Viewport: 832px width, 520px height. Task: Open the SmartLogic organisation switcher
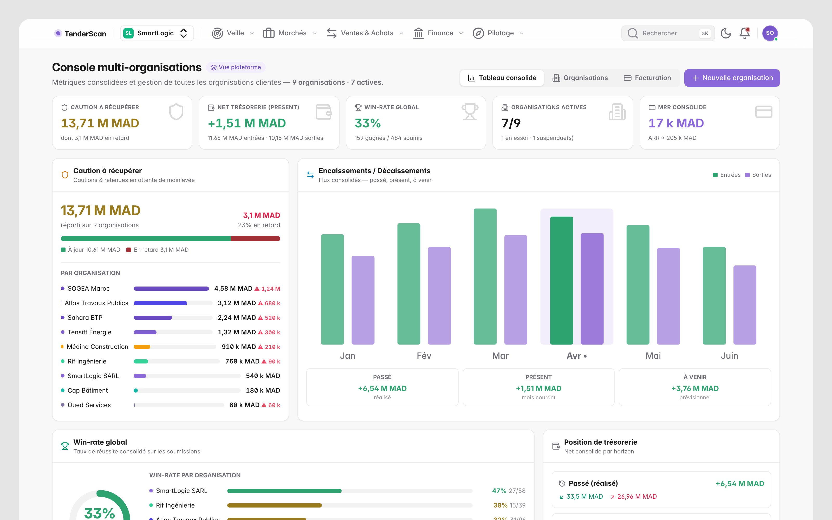click(157, 33)
